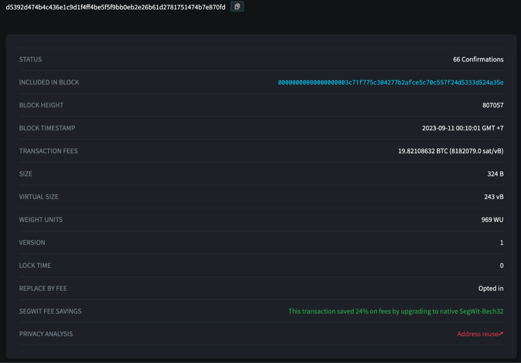Click the Opted in replace-by-fee value
Image resolution: width=521 pixels, height=363 pixels.
(x=490, y=288)
